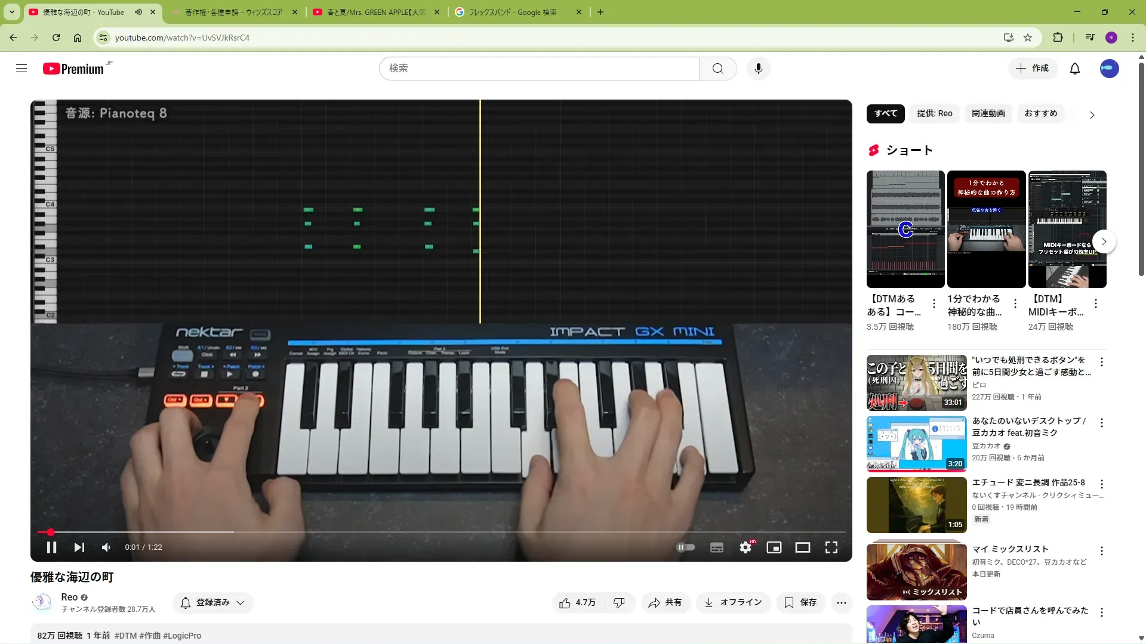Pause the video playback
This screenshot has width=1146, height=644.
[51, 547]
